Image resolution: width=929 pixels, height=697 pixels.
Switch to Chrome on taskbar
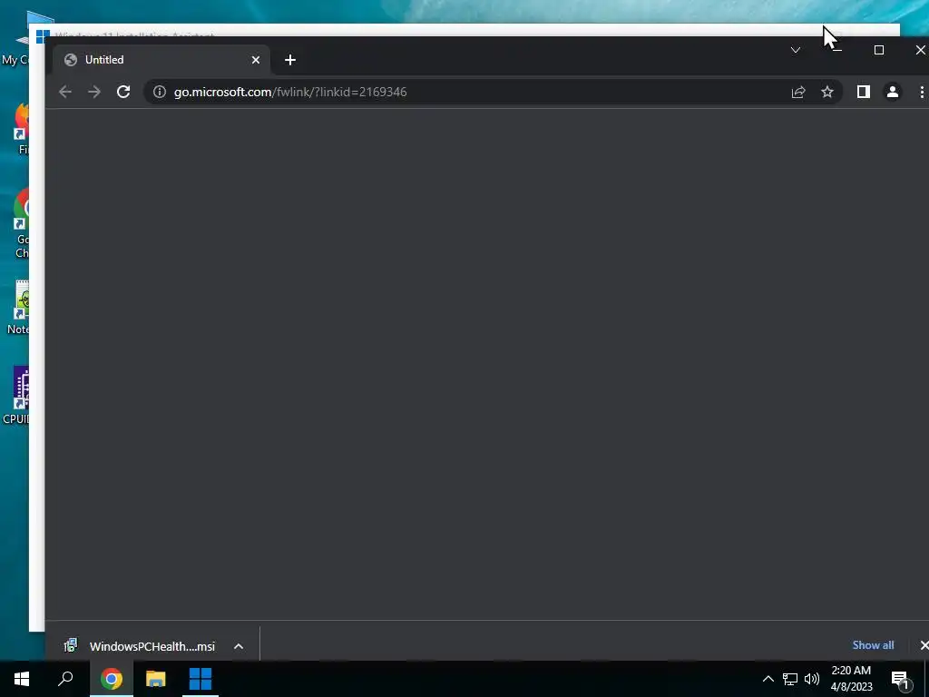click(x=112, y=679)
